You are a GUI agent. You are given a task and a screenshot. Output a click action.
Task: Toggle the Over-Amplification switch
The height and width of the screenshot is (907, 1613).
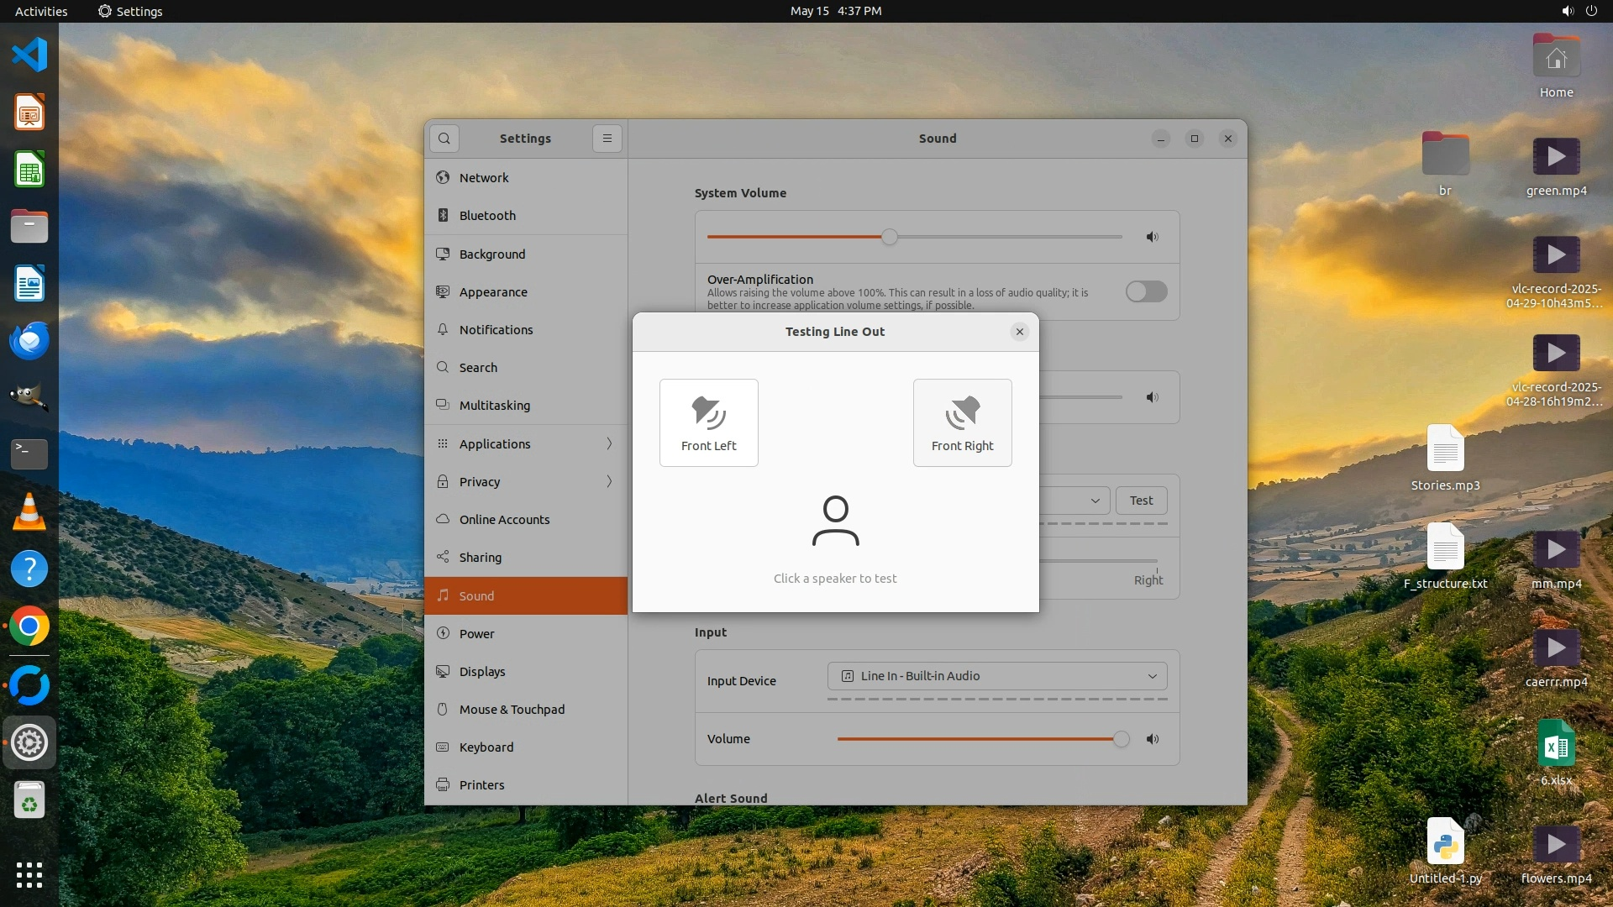pyautogui.click(x=1146, y=291)
